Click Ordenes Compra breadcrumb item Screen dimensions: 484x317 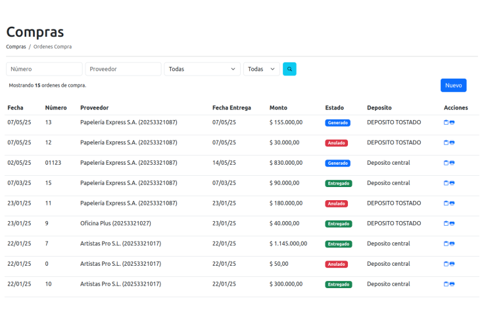tap(53, 47)
